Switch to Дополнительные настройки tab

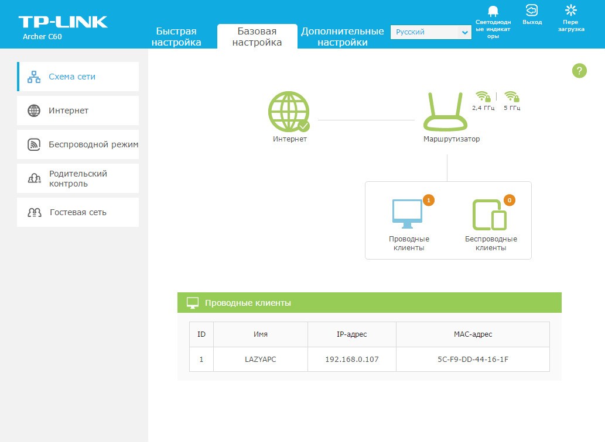342,36
